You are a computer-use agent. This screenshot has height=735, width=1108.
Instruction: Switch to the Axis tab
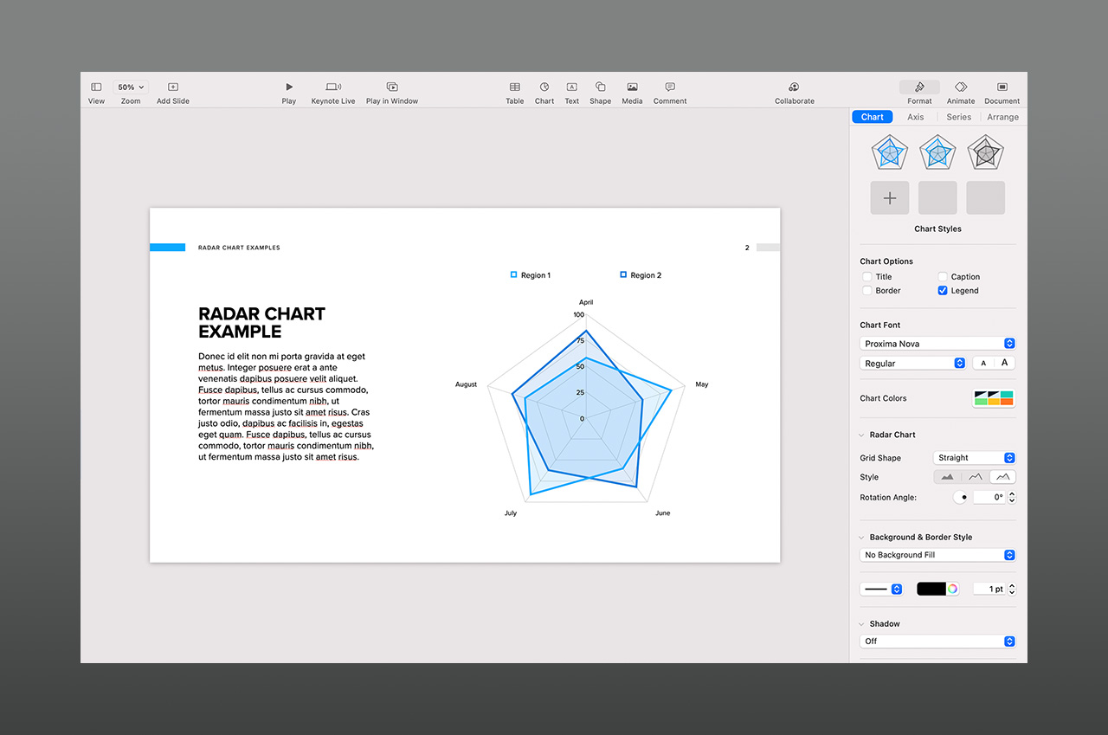916,117
